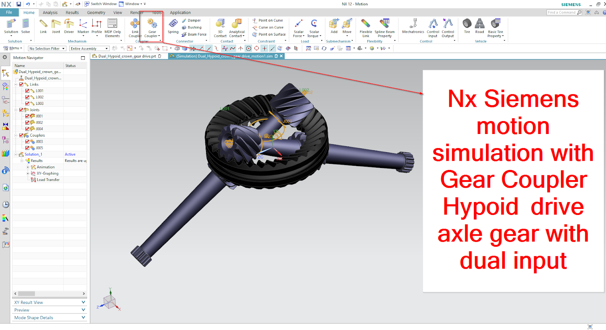This screenshot has width=606, height=330.
Task: Open the Menu button
Action: click(12, 48)
